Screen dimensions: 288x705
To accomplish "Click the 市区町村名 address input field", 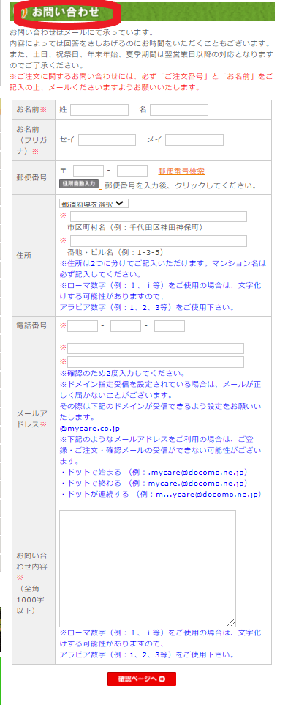I will tap(159, 217).
